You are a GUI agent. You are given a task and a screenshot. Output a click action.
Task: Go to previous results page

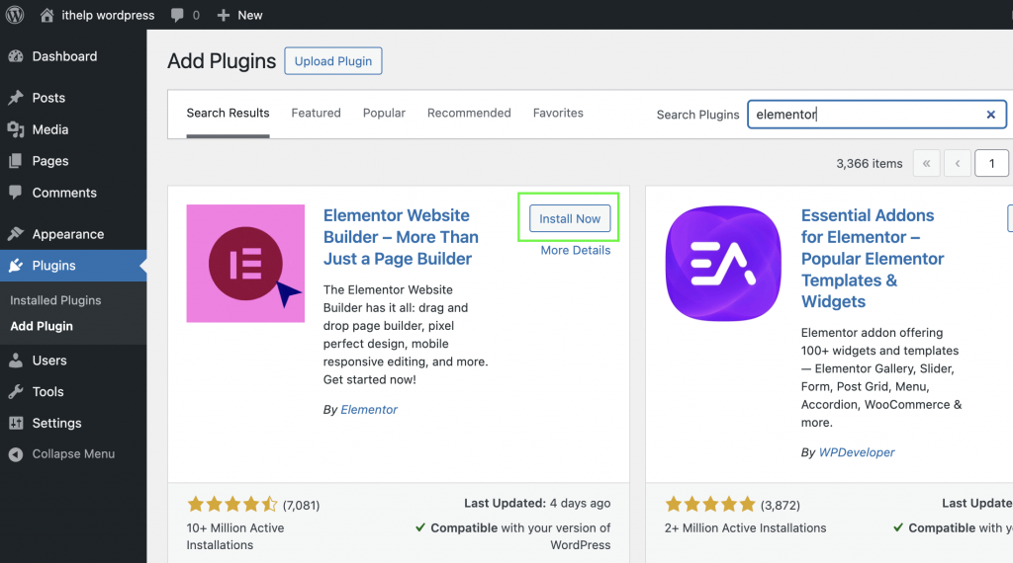pyautogui.click(x=957, y=163)
